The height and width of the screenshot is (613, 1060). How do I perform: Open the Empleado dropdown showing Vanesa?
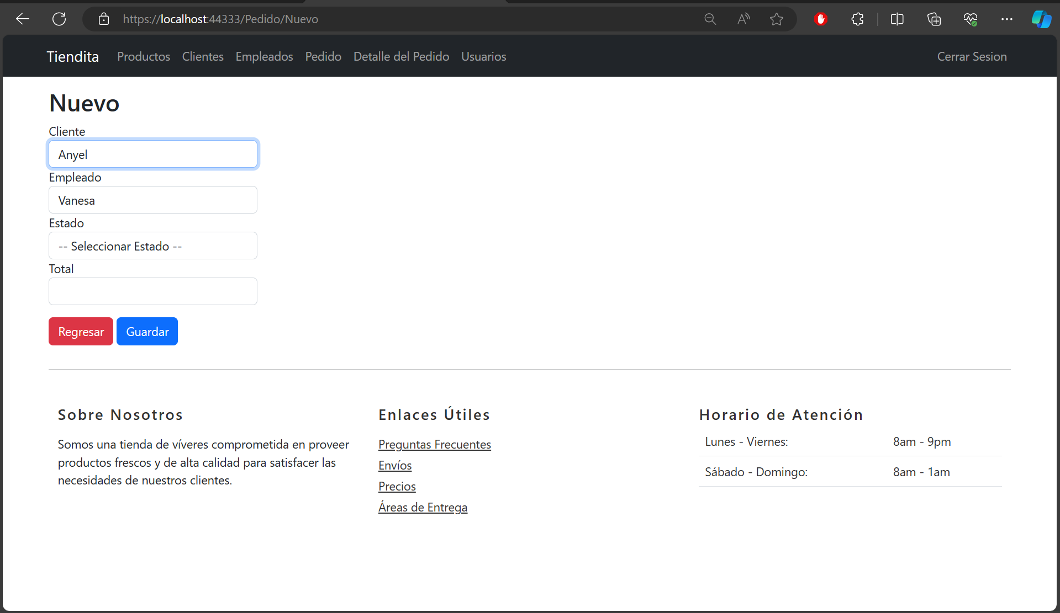point(153,200)
